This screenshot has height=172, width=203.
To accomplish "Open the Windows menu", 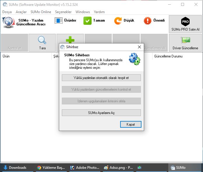I will tap(83, 12).
